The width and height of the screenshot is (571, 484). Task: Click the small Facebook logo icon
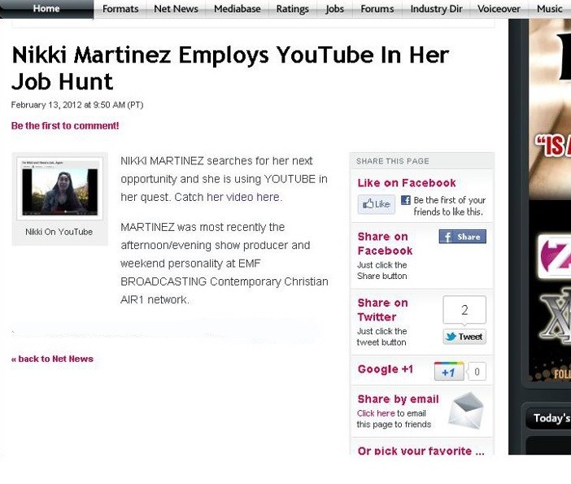tap(406, 200)
